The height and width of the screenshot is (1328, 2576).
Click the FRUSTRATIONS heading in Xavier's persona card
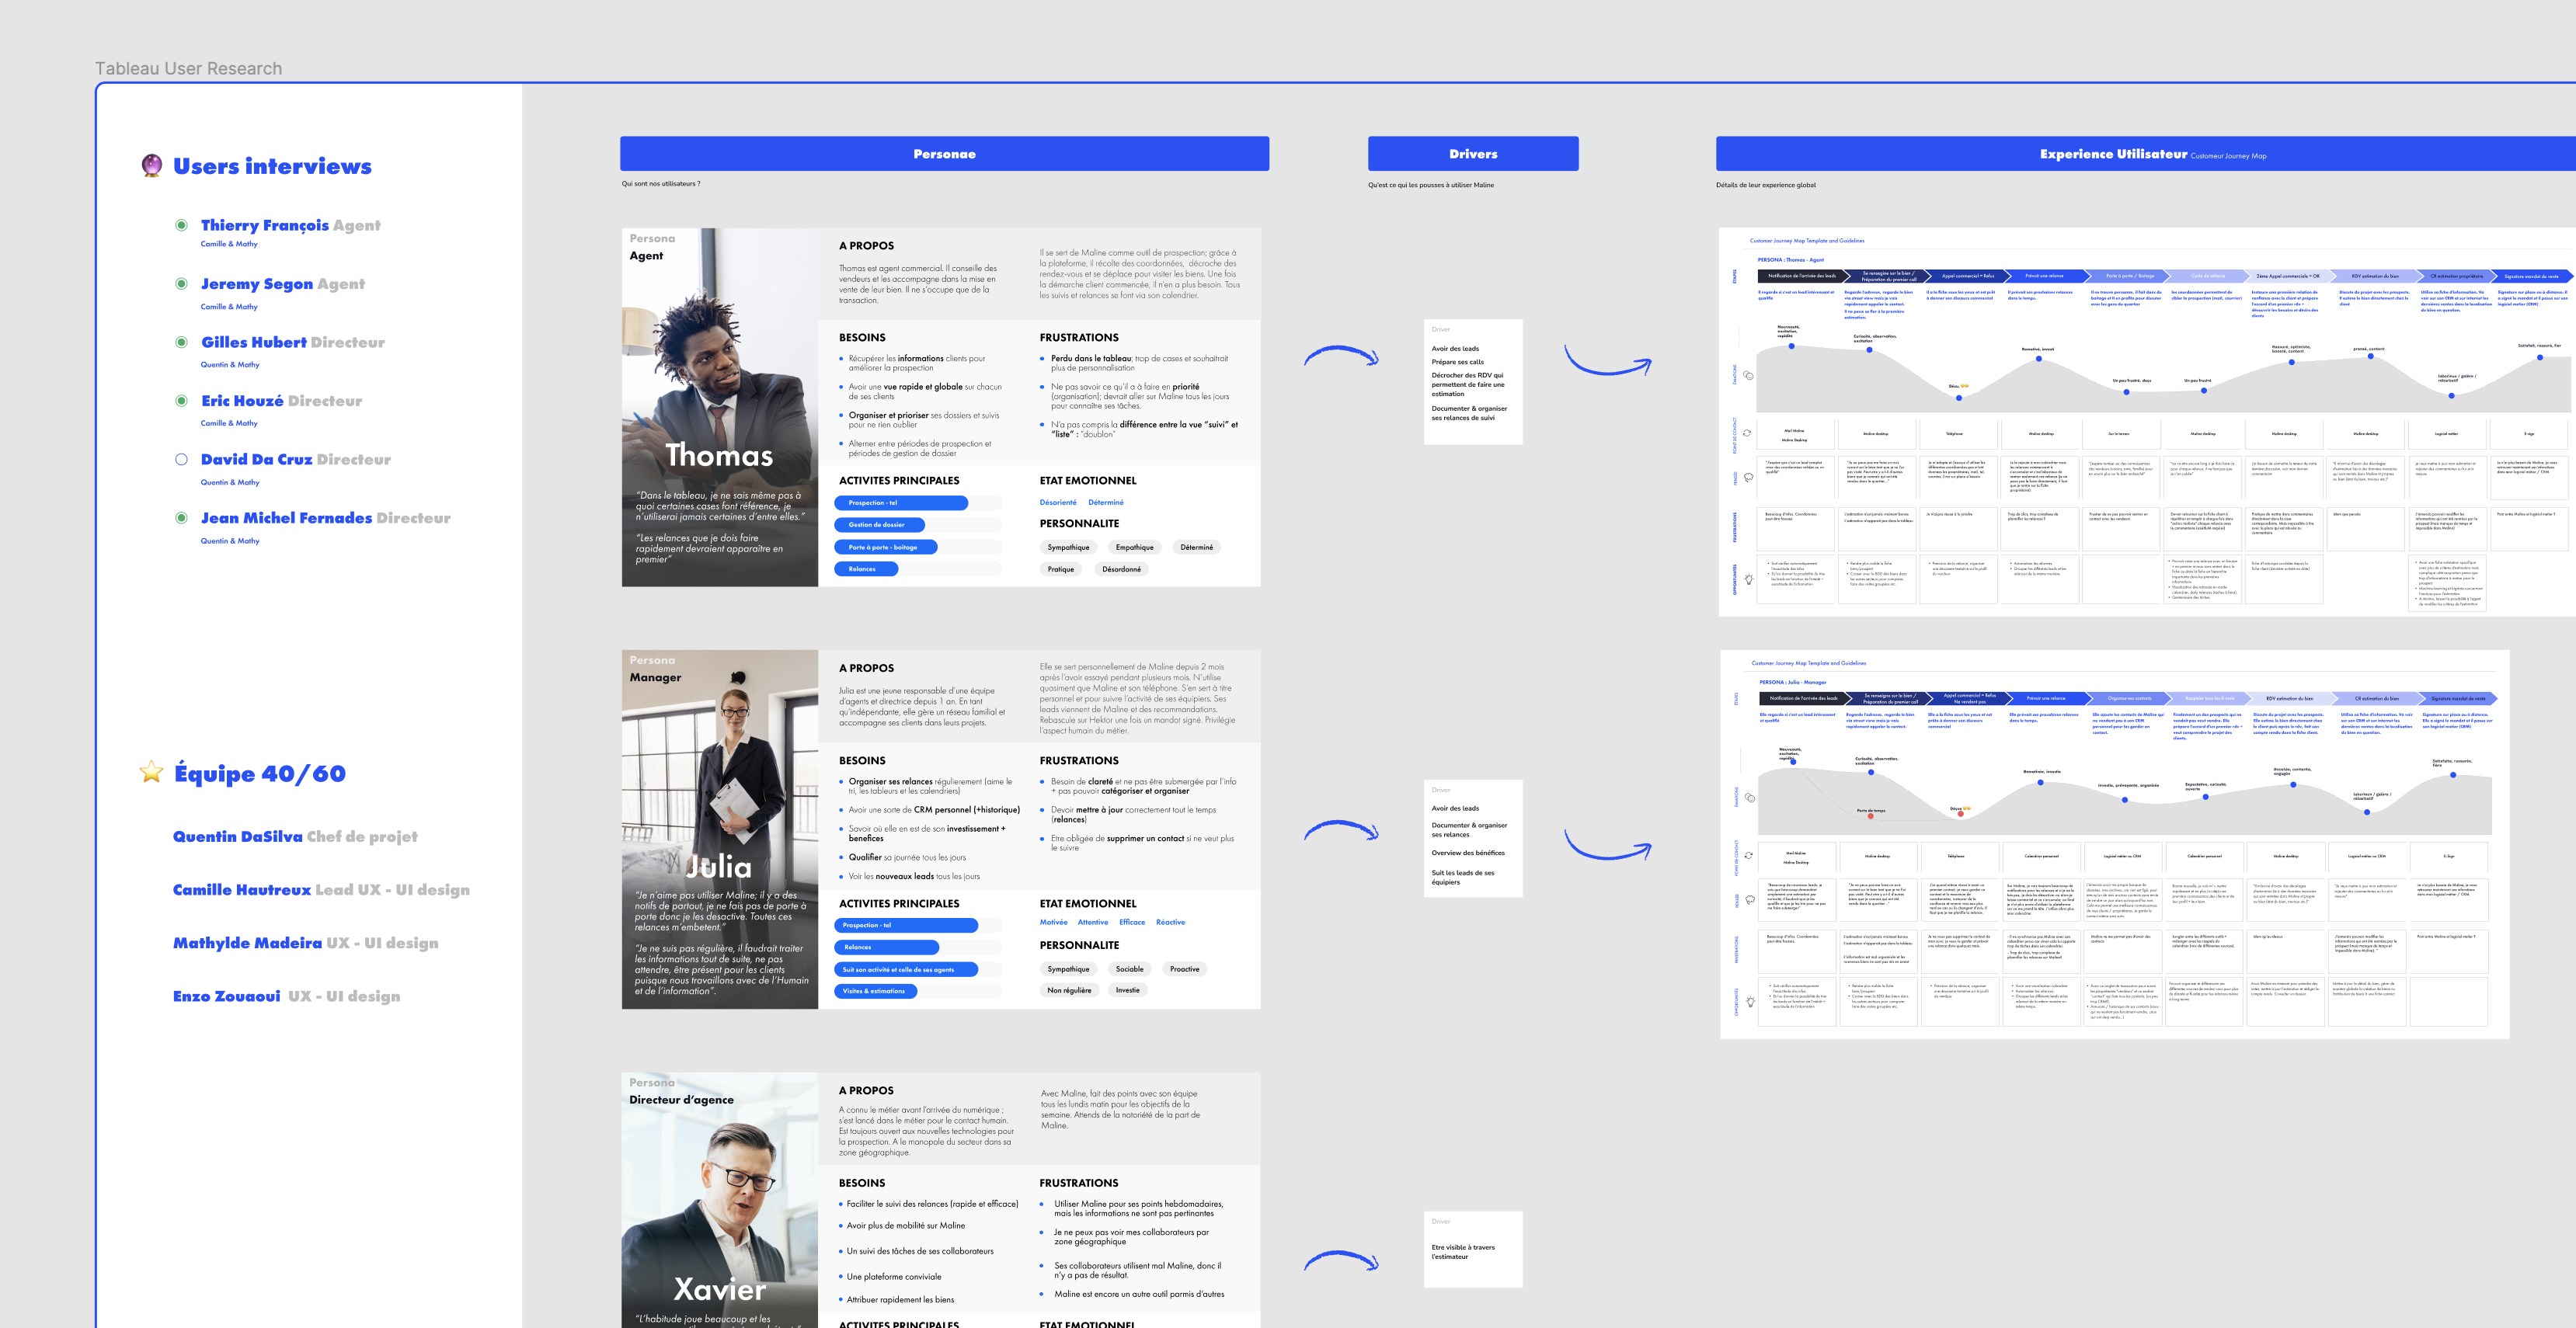(x=1079, y=1183)
